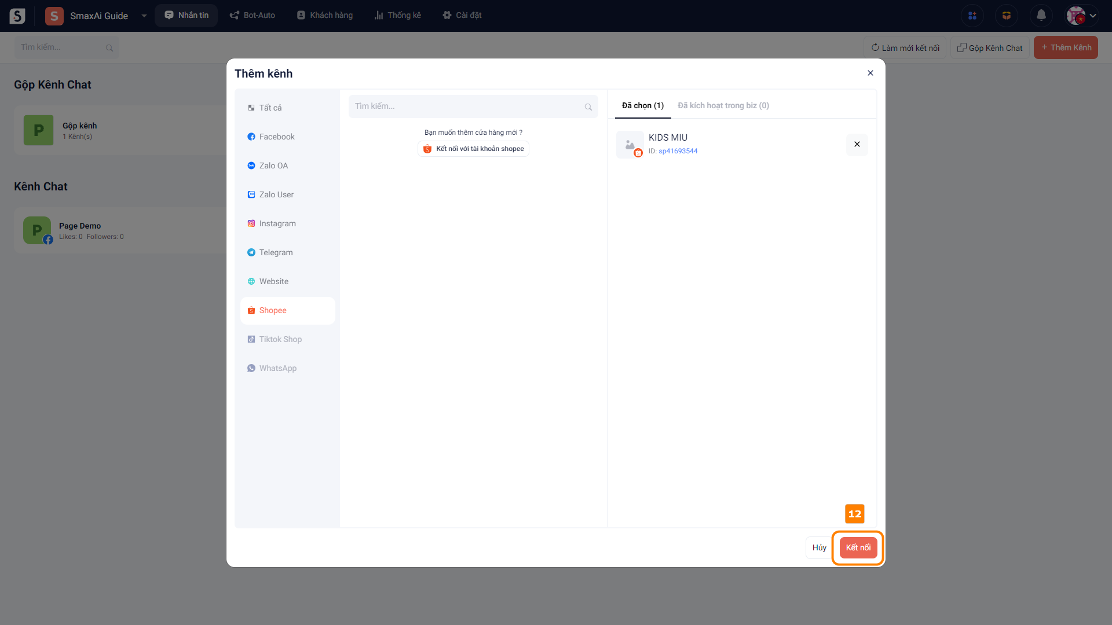Expand the SmaxAi Guide workspace dropdown
This screenshot has height=625, width=1112.
click(144, 16)
